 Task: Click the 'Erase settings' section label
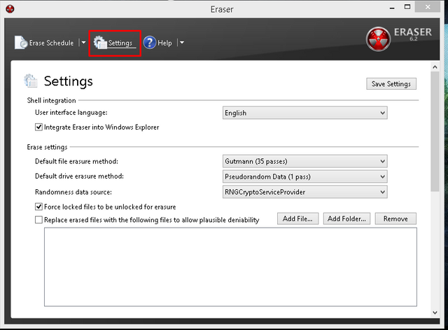point(47,147)
